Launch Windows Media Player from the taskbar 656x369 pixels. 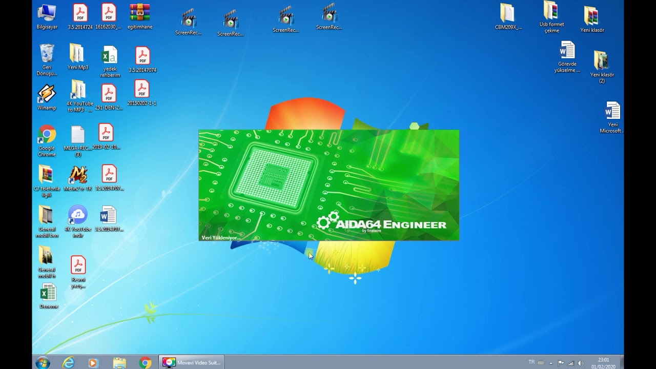coord(93,362)
